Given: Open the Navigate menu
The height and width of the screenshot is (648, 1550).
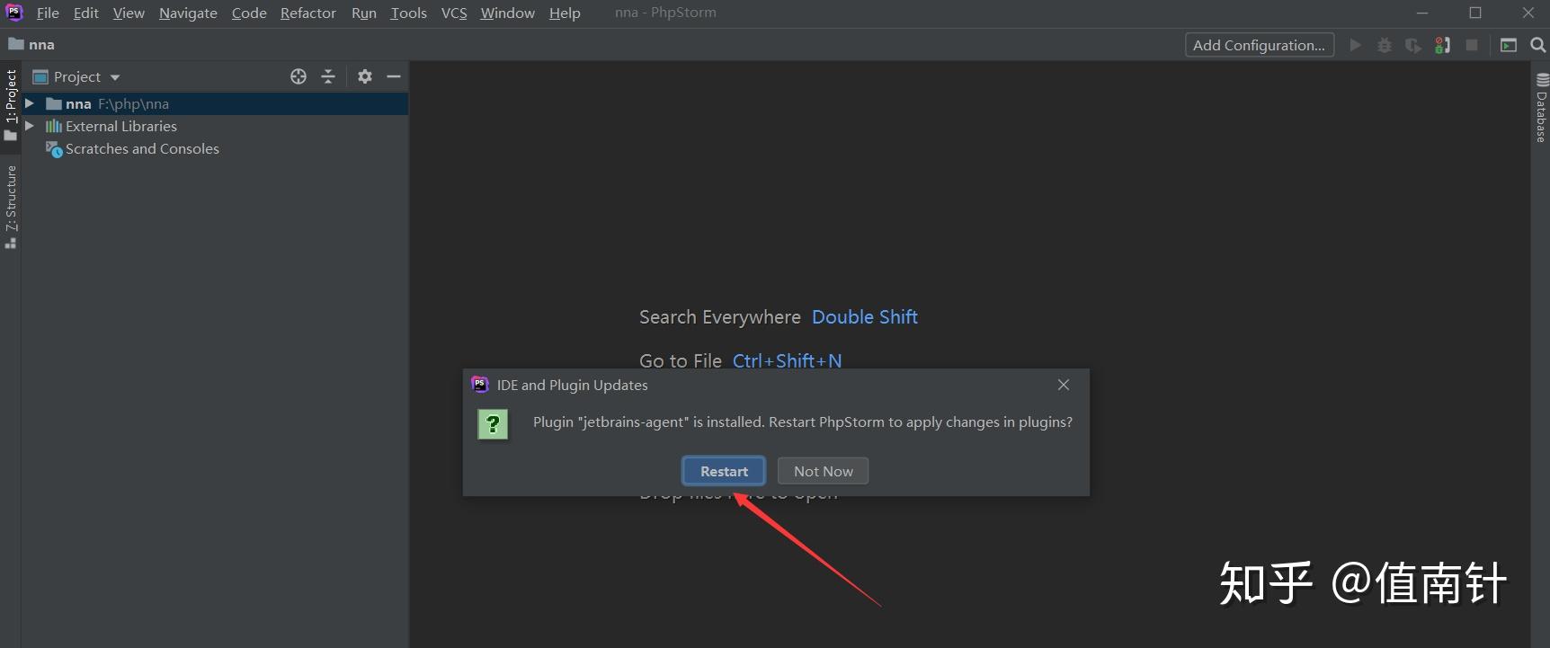Looking at the screenshot, I should click(x=188, y=13).
